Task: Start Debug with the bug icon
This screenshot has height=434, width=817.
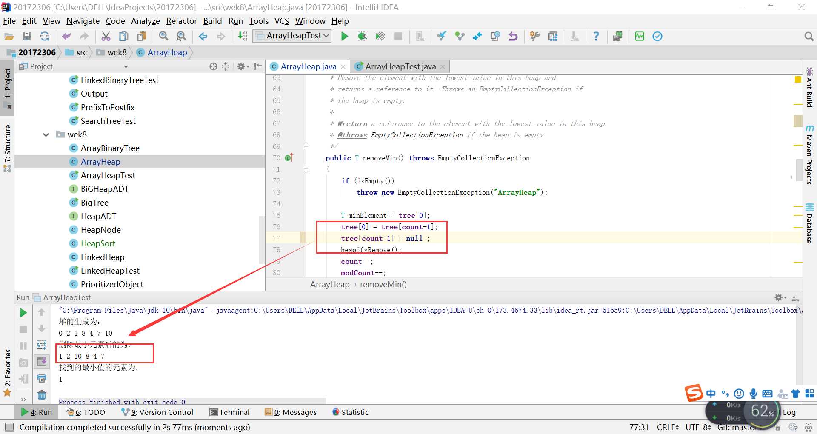Action: [x=362, y=37]
